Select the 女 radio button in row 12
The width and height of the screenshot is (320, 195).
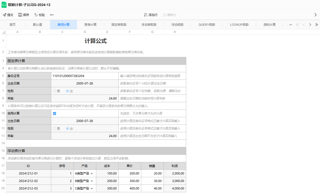click(x=67, y=128)
